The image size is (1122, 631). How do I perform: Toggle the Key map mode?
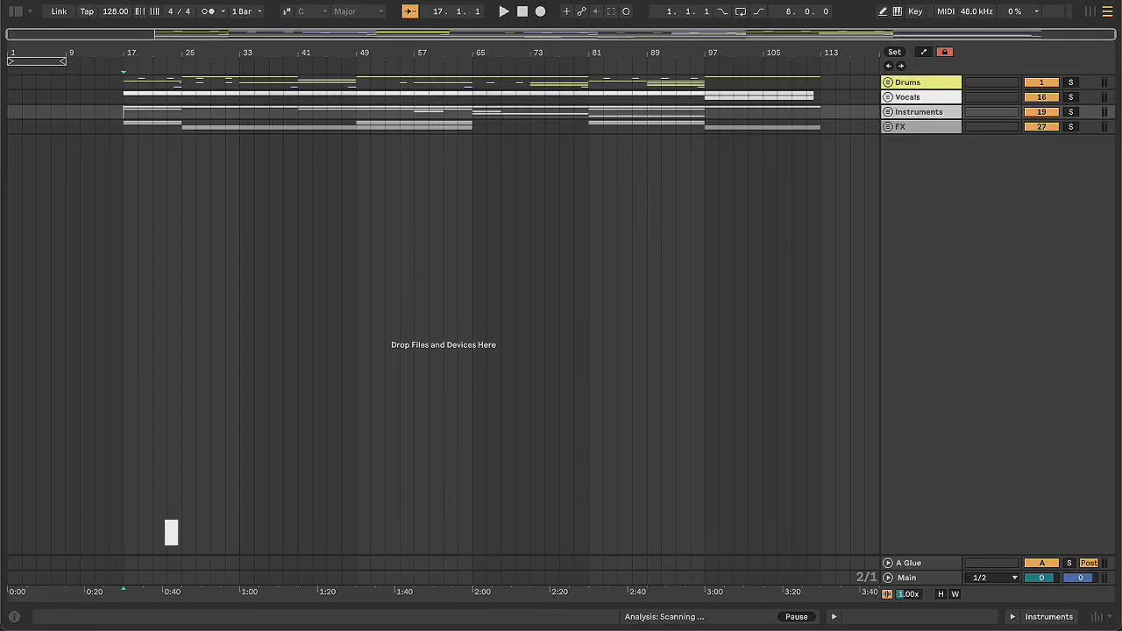coord(915,11)
